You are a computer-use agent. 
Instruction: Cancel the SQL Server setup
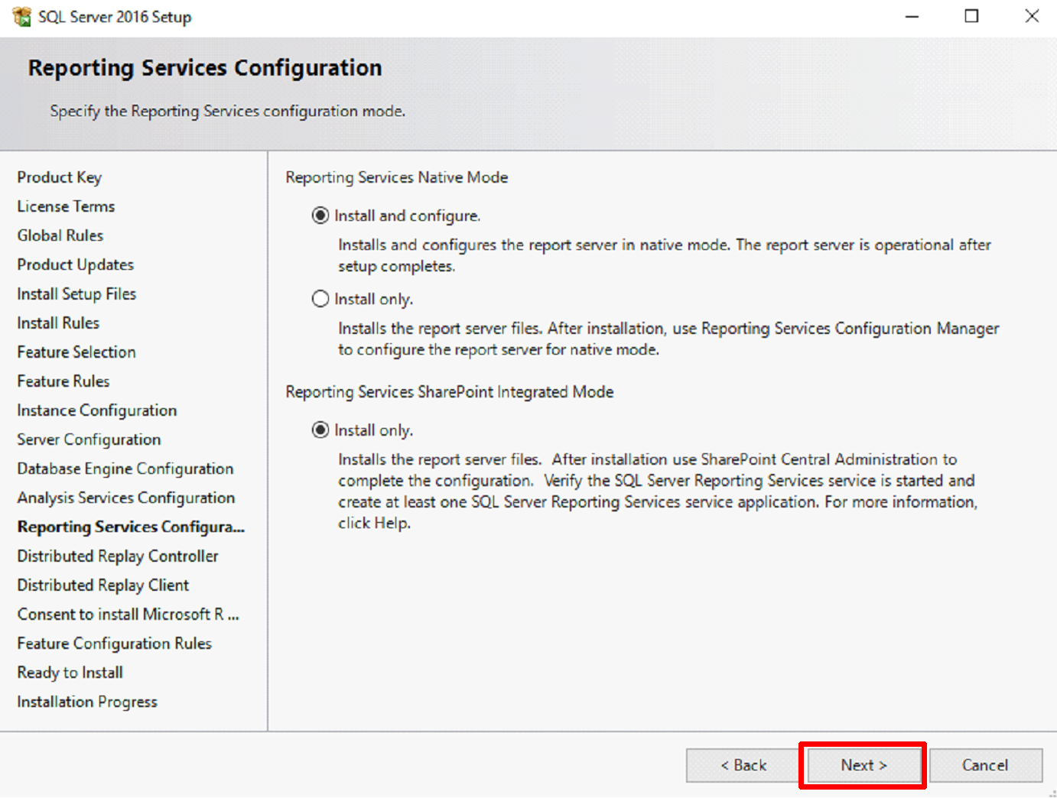click(x=986, y=765)
